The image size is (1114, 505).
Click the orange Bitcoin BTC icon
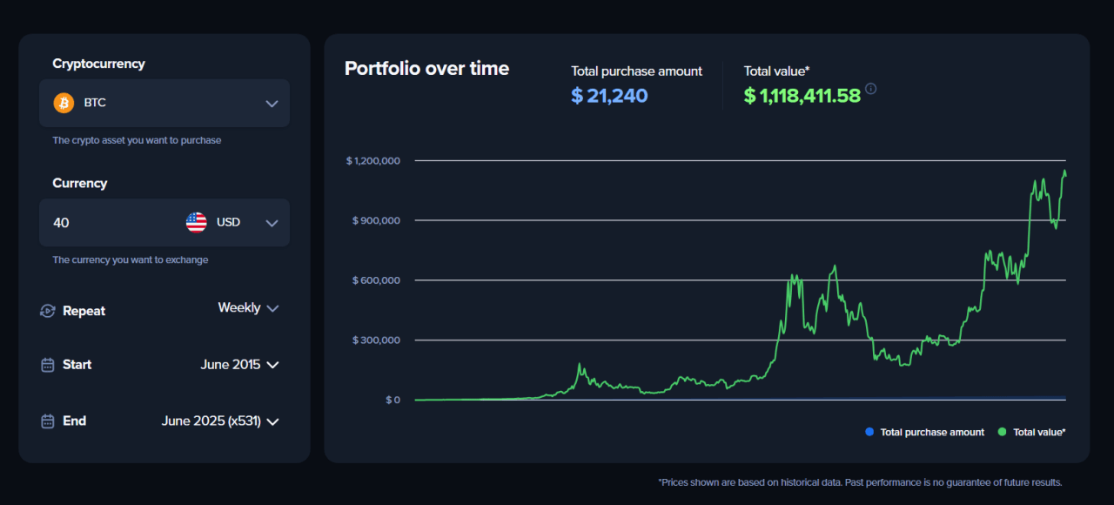64,104
